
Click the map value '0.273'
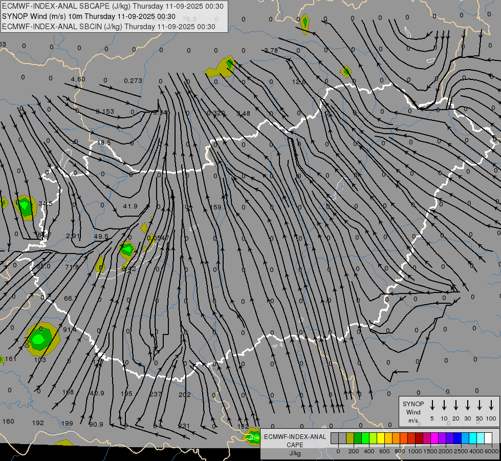pos(133,80)
